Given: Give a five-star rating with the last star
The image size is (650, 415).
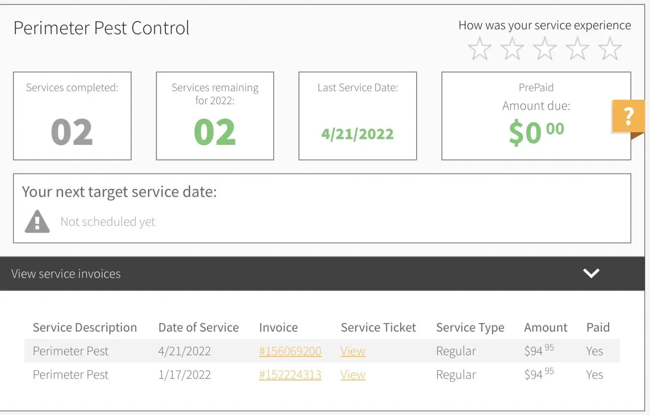Looking at the screenshot, I should click(x=610, y=49).
